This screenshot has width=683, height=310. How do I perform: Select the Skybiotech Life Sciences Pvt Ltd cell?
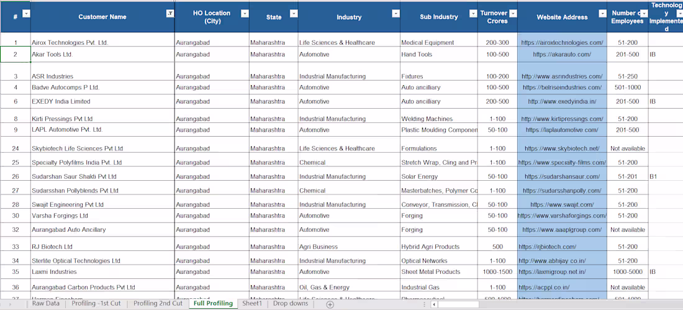102,145
